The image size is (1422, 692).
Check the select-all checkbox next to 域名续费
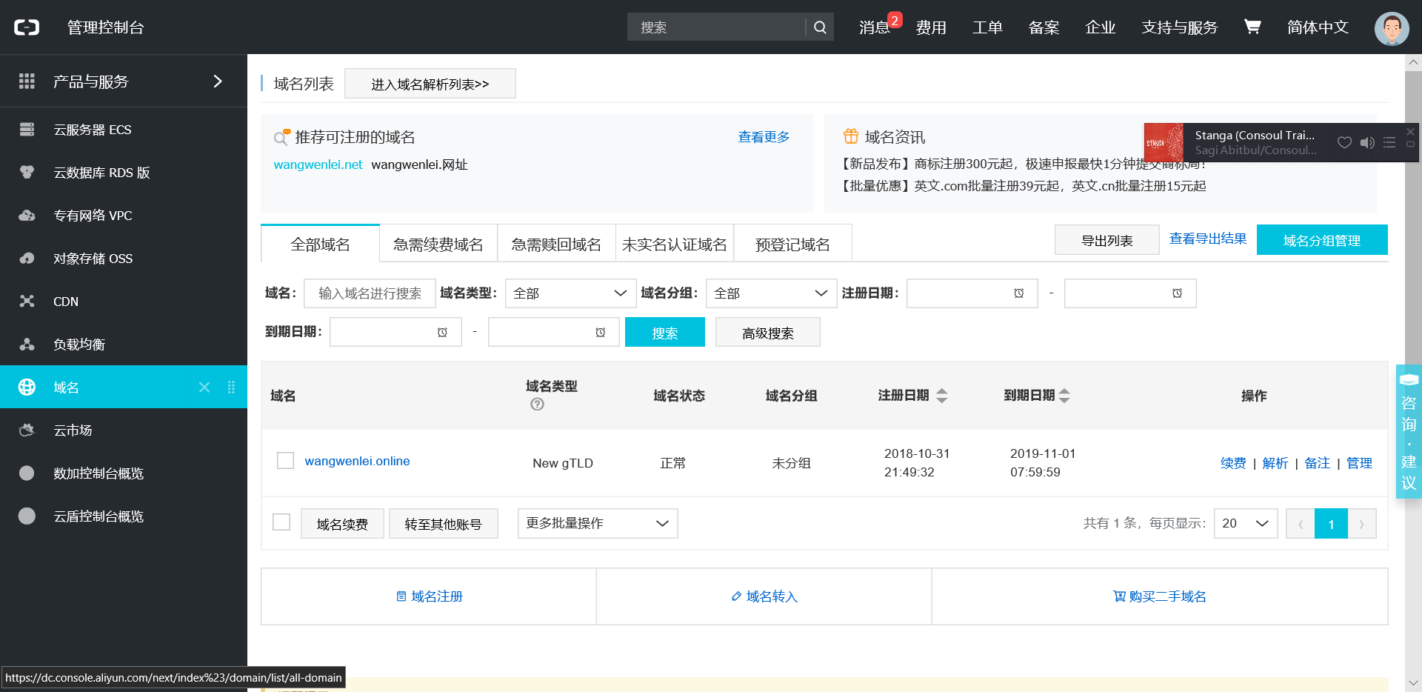[x=281, y=522]
